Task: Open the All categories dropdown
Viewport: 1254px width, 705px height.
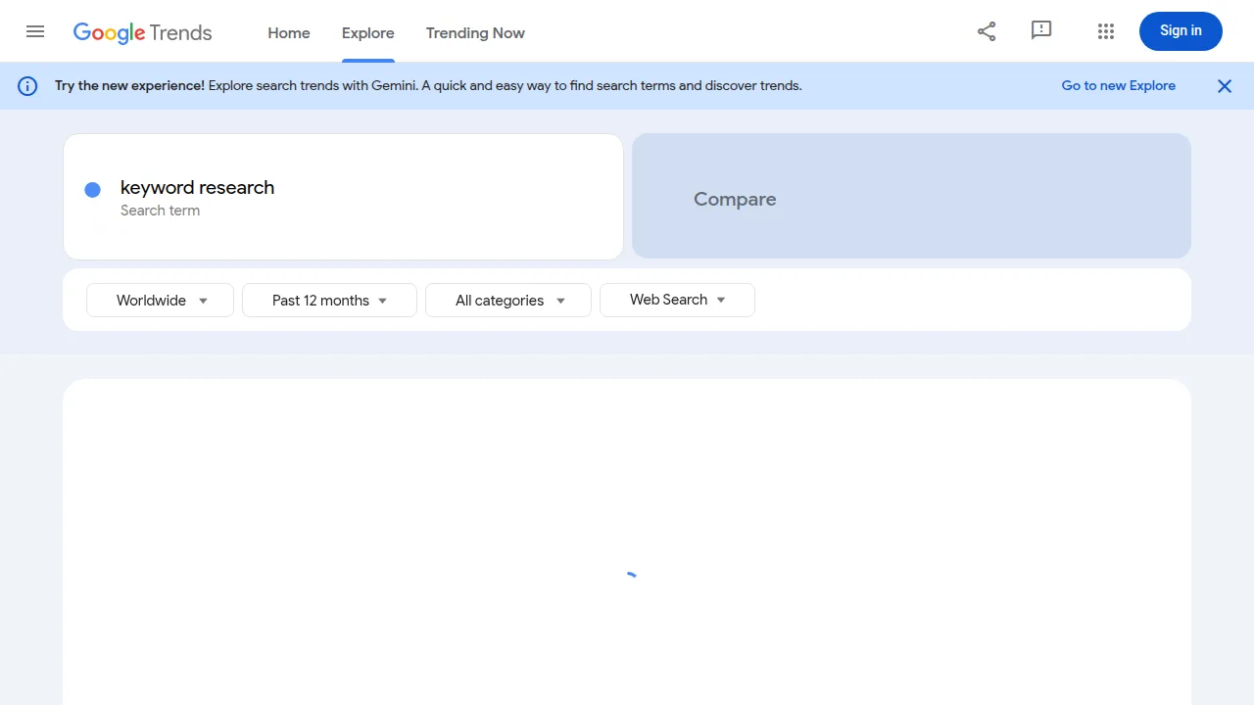Action: [x=508, y=300]
